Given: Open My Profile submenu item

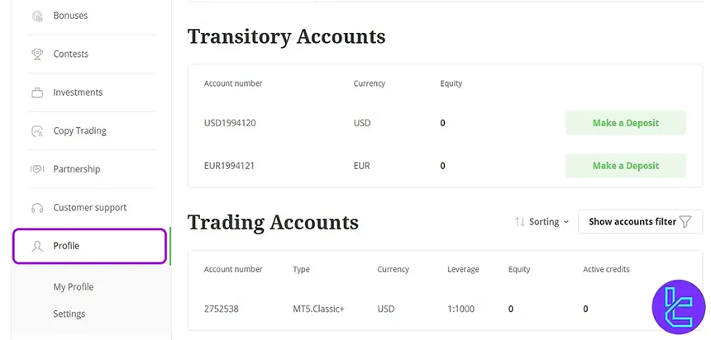Looking at the screenshot, I should pos(74,287).
